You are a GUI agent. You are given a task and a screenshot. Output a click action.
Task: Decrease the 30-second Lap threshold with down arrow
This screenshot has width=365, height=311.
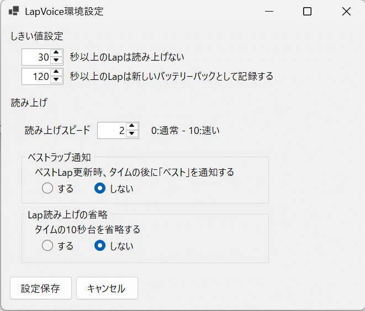coord(56,60)
